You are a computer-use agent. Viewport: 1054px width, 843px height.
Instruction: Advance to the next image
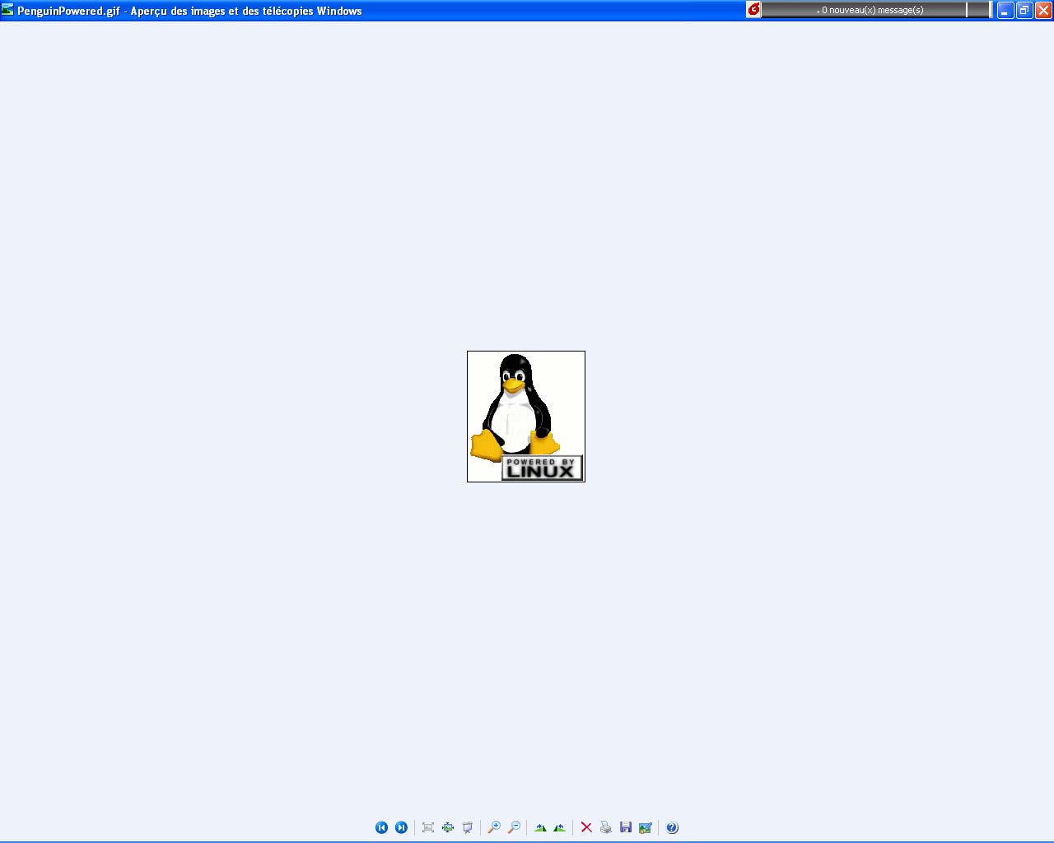click(x=401, y=827)
